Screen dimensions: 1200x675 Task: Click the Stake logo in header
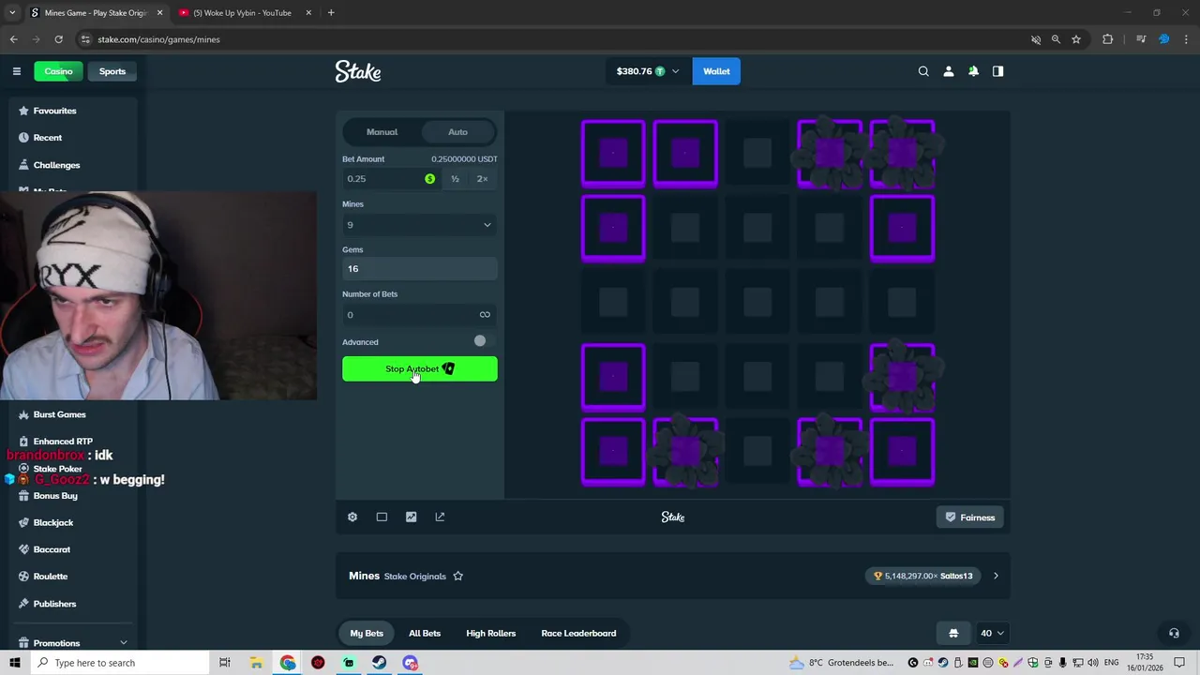click(x=358, y=71)
